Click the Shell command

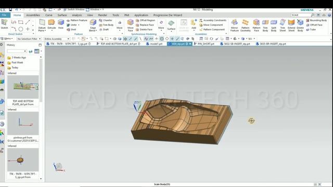[71, 30]
